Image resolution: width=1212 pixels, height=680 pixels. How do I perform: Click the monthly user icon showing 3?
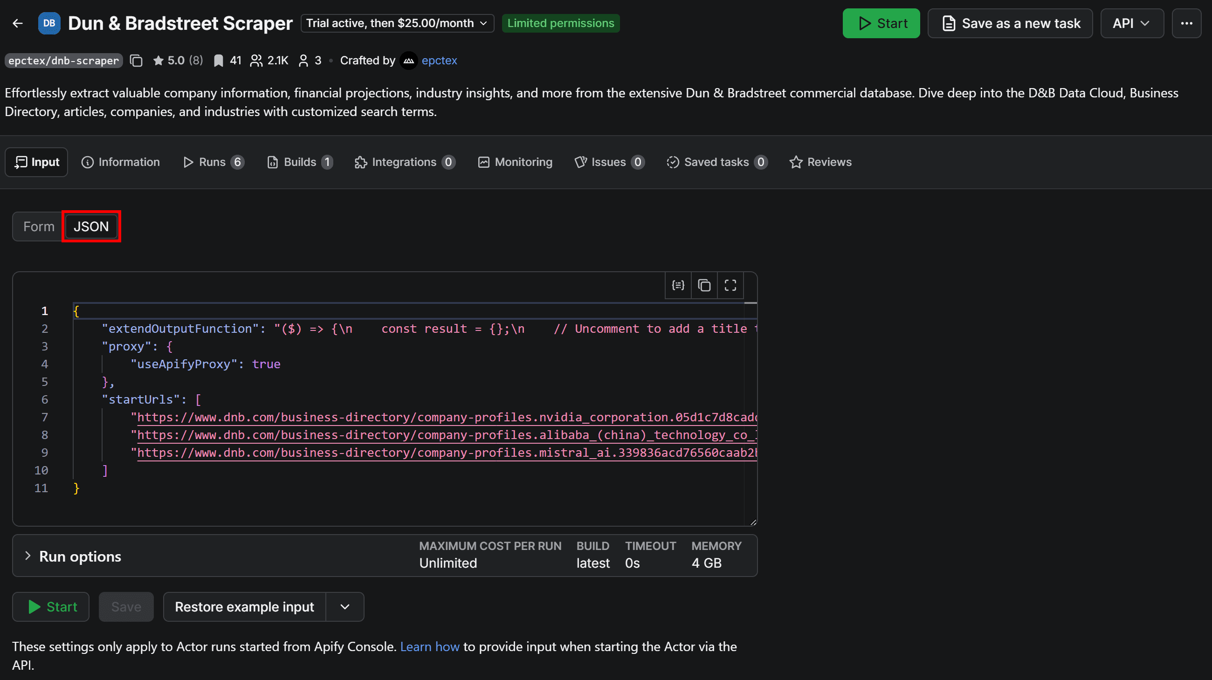click(x=303, y=61)
